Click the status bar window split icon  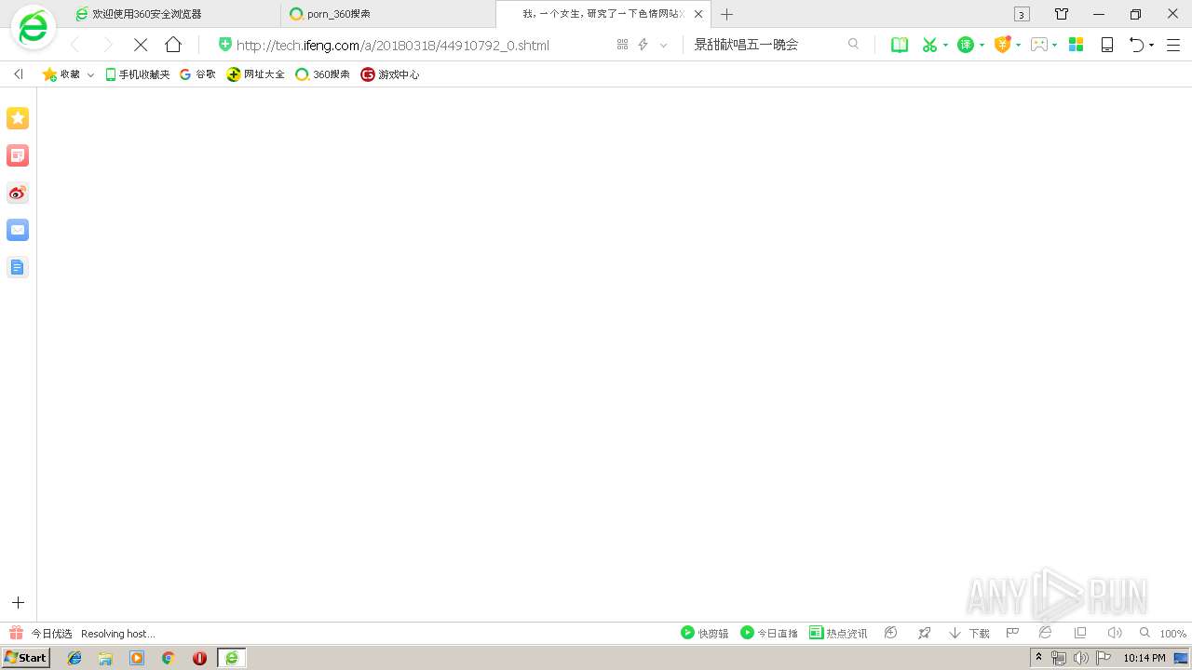(x=1080, y=633)
